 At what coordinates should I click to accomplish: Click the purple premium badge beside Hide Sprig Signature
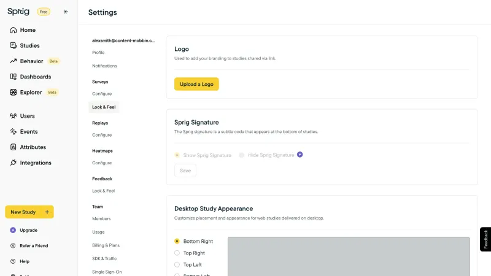pyautogui.click(x=300, y=155)
